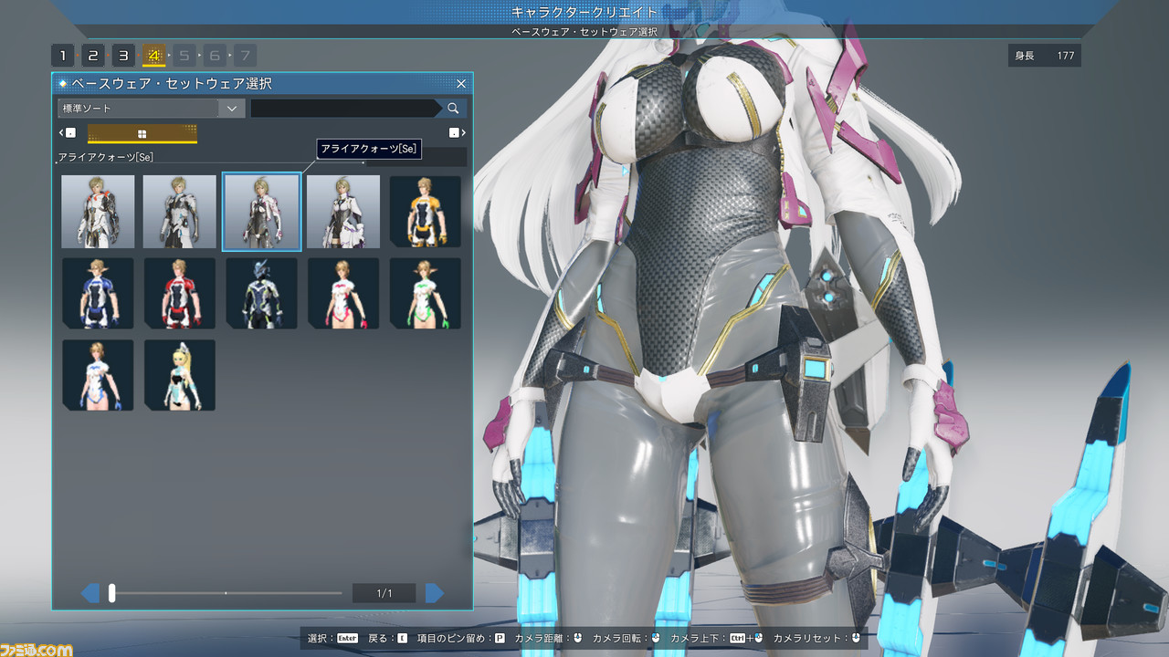
Task: Click the 1/1 page indicator
Action: coord(384,593)
